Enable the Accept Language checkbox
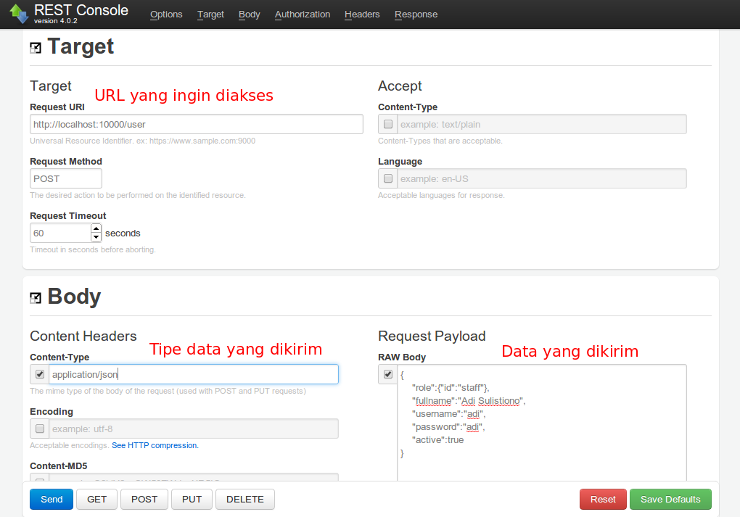 coord(388,178)
